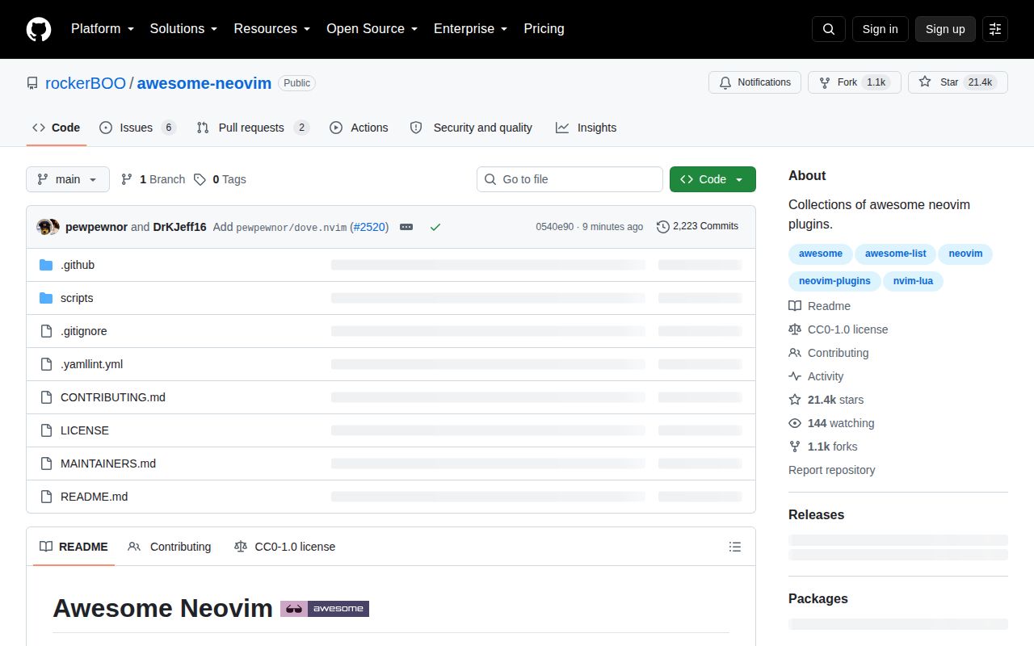Click the GitHub logo icon
The width and height of the screenshot is (1034, 646).
(39, 29)
